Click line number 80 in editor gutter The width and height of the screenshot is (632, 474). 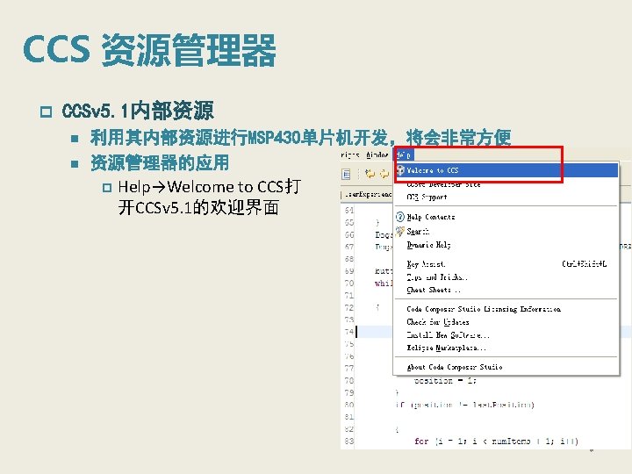(x=349, y=405)
